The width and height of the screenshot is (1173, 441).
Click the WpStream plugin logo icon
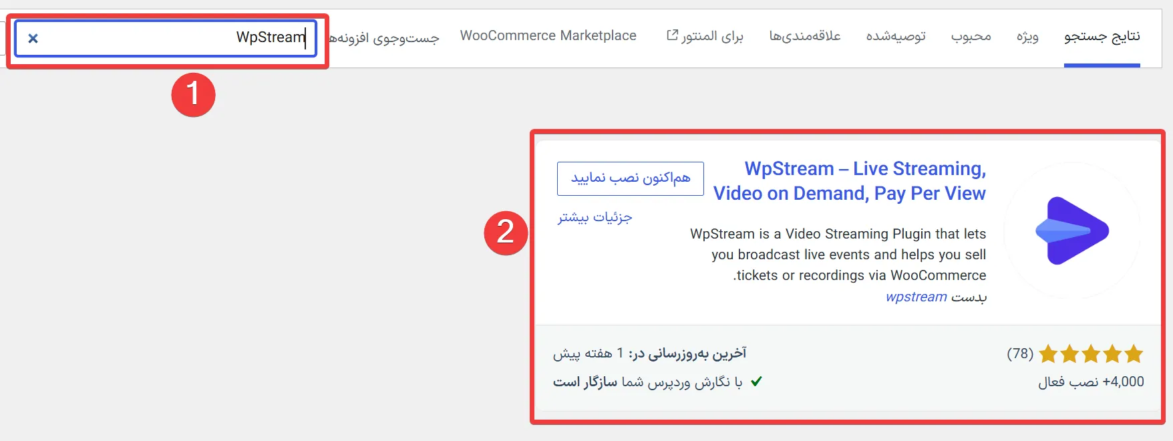[1072, 231]
